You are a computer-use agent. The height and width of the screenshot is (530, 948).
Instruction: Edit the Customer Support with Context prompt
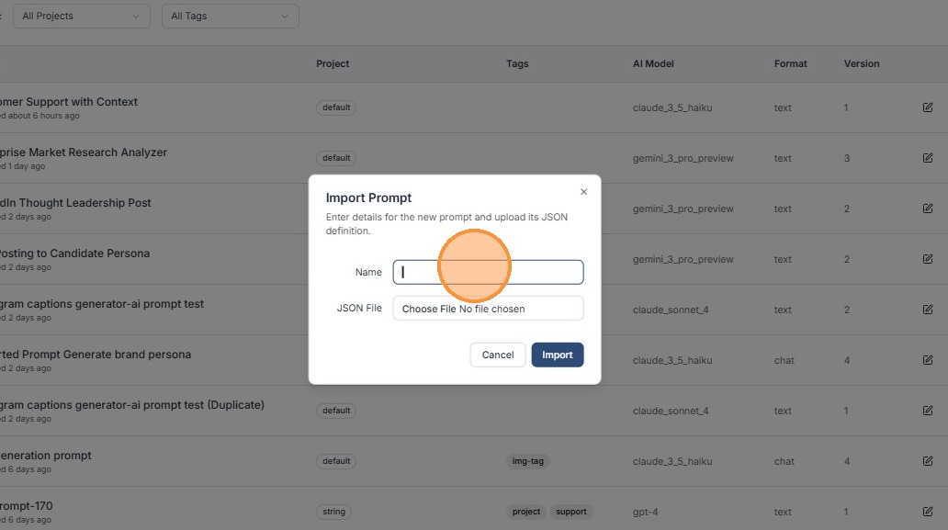[x=927, y=107]
